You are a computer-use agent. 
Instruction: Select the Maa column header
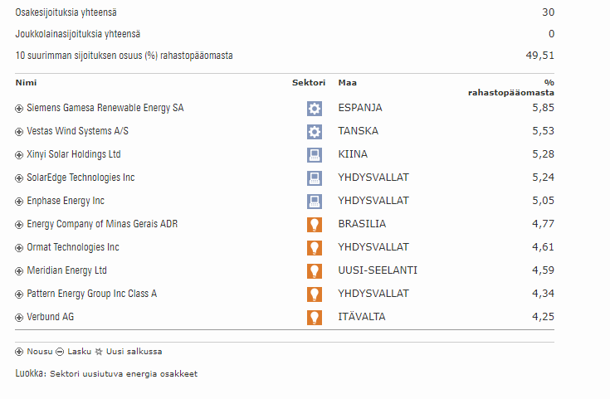tap(347, 82)
